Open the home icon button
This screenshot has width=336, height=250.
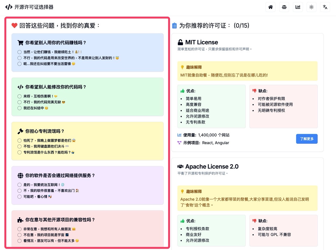(270, 7)
